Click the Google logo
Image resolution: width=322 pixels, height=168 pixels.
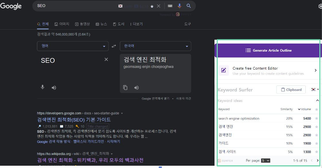11,6
